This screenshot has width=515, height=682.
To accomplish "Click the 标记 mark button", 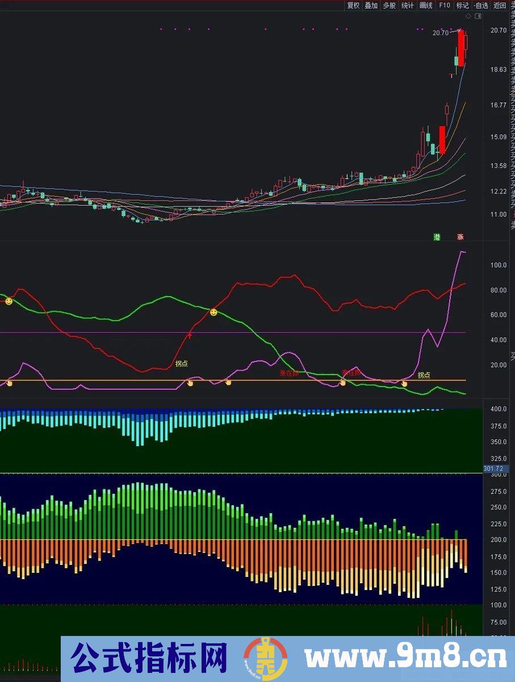I will pyautogui.click(x=462, y=6).
